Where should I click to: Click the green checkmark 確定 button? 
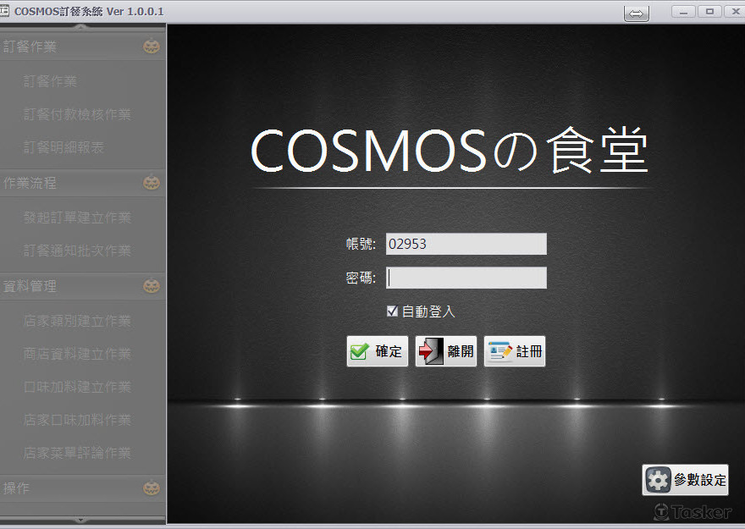point(378,351)
